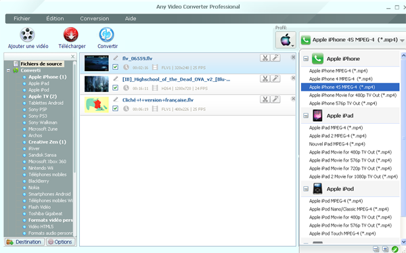Viewport: 406px width, 253px height.
Task: Click profile list scrollbar up arrow
Action: coord(403,55)
